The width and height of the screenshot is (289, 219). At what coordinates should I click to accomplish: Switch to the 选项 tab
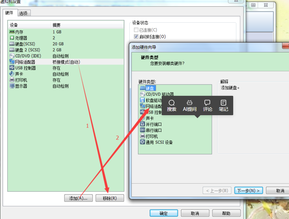(23, 13)
